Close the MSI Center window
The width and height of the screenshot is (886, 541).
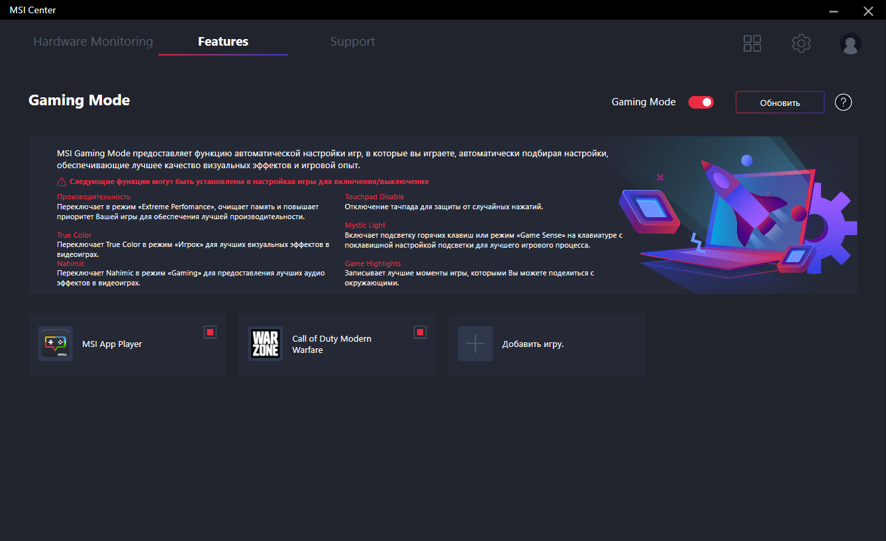pos(868,11)
